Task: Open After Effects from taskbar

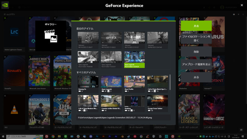Action: click(x=116, y=137)
